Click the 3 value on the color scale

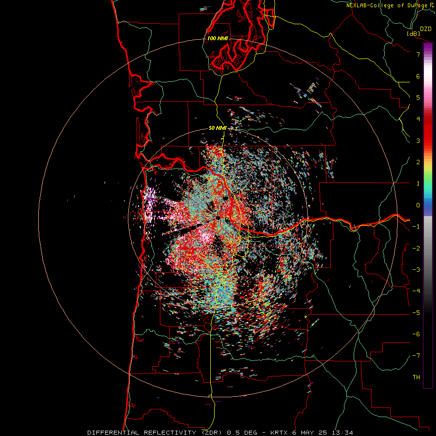click(x=418, y=140)
